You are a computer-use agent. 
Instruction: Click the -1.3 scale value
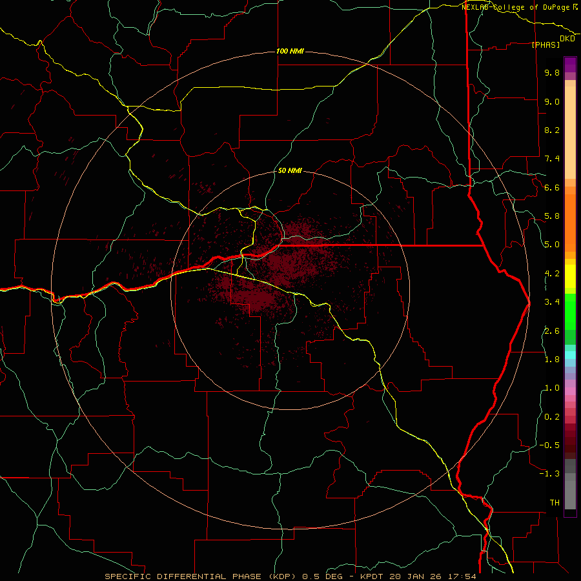pos(549,474)
